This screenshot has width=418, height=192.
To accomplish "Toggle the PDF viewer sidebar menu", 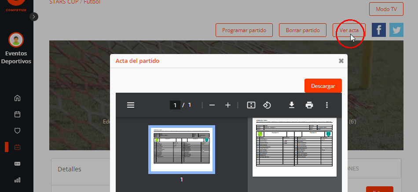I will point(131,105).
